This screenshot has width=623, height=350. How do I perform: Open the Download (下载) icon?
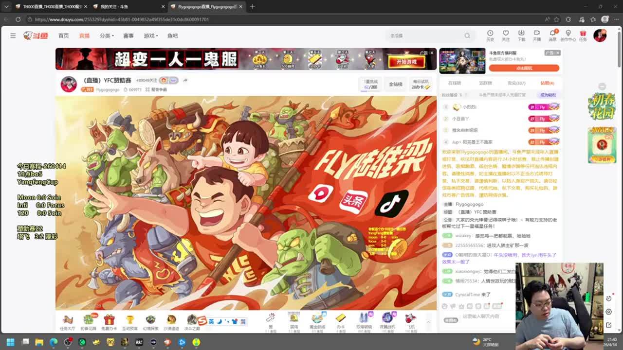tap(521, 35)
